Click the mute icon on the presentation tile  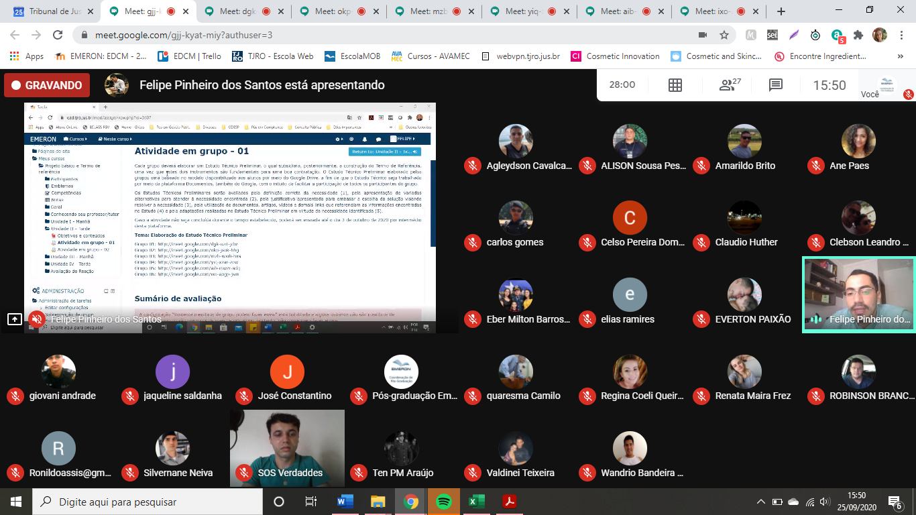click(38, 319)
